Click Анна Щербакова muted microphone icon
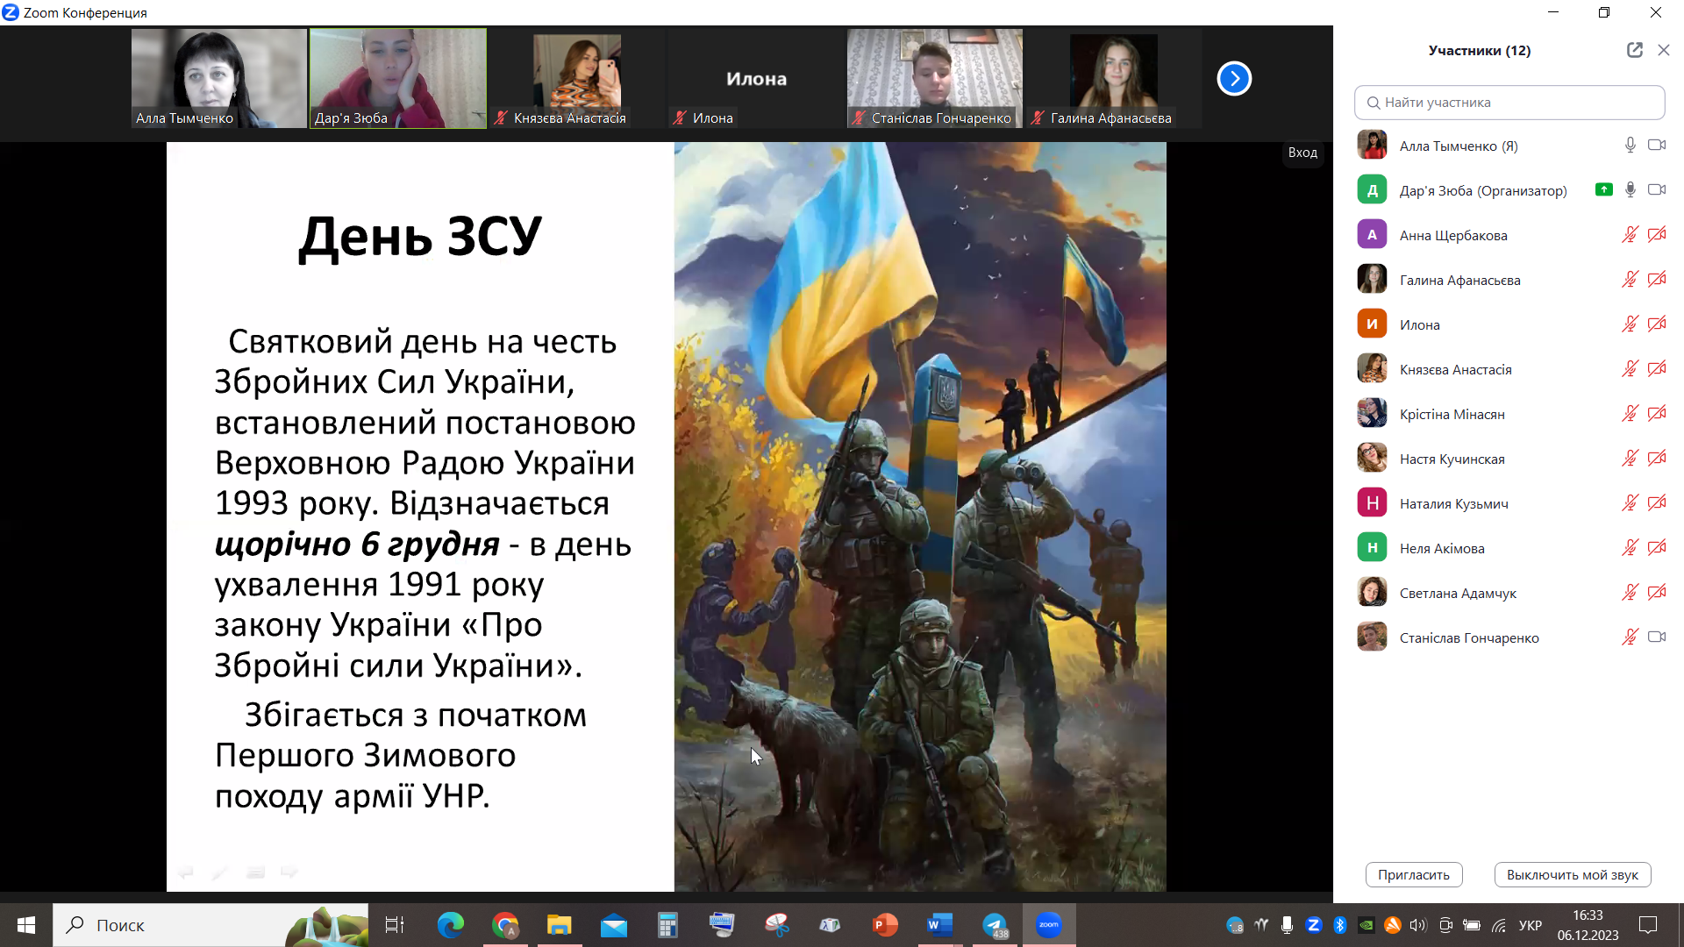 pyautogui.click(x=1630, y=235)
